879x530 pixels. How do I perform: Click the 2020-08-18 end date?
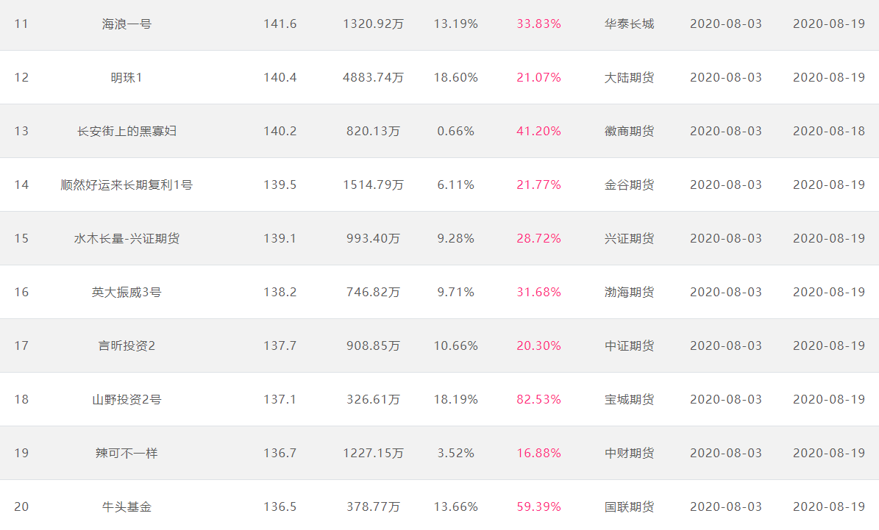829,131
